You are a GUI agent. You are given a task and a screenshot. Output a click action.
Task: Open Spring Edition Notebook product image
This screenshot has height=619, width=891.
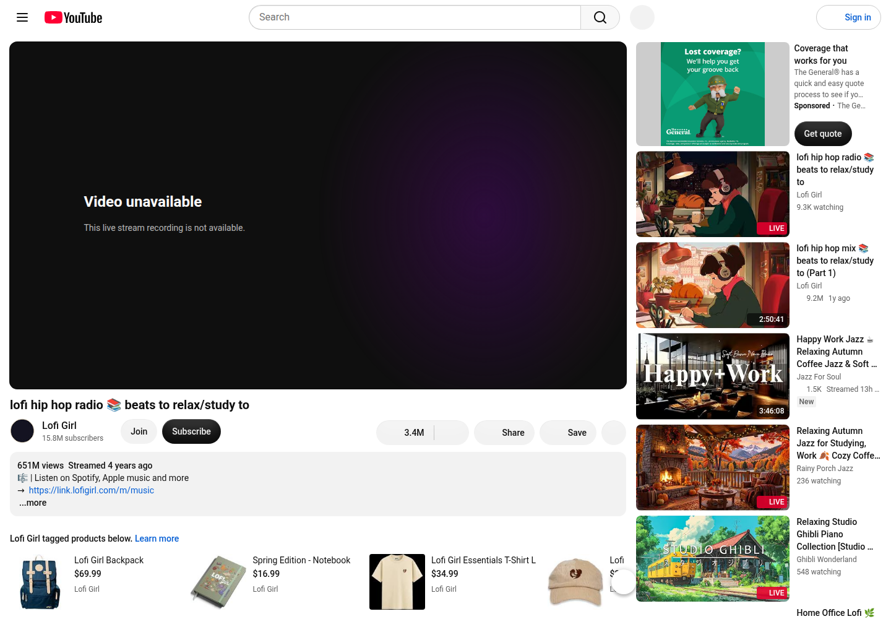(218, 582)
